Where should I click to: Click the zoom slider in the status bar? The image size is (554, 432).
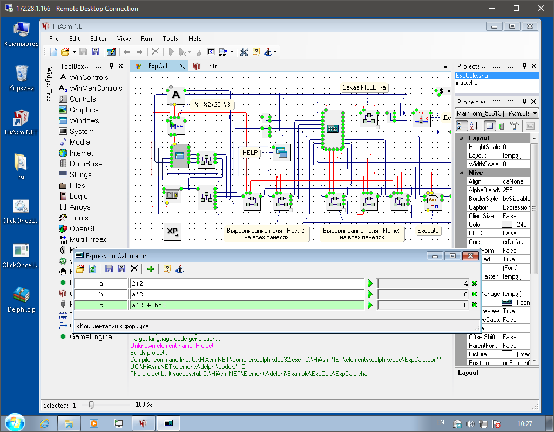point(91,404)
